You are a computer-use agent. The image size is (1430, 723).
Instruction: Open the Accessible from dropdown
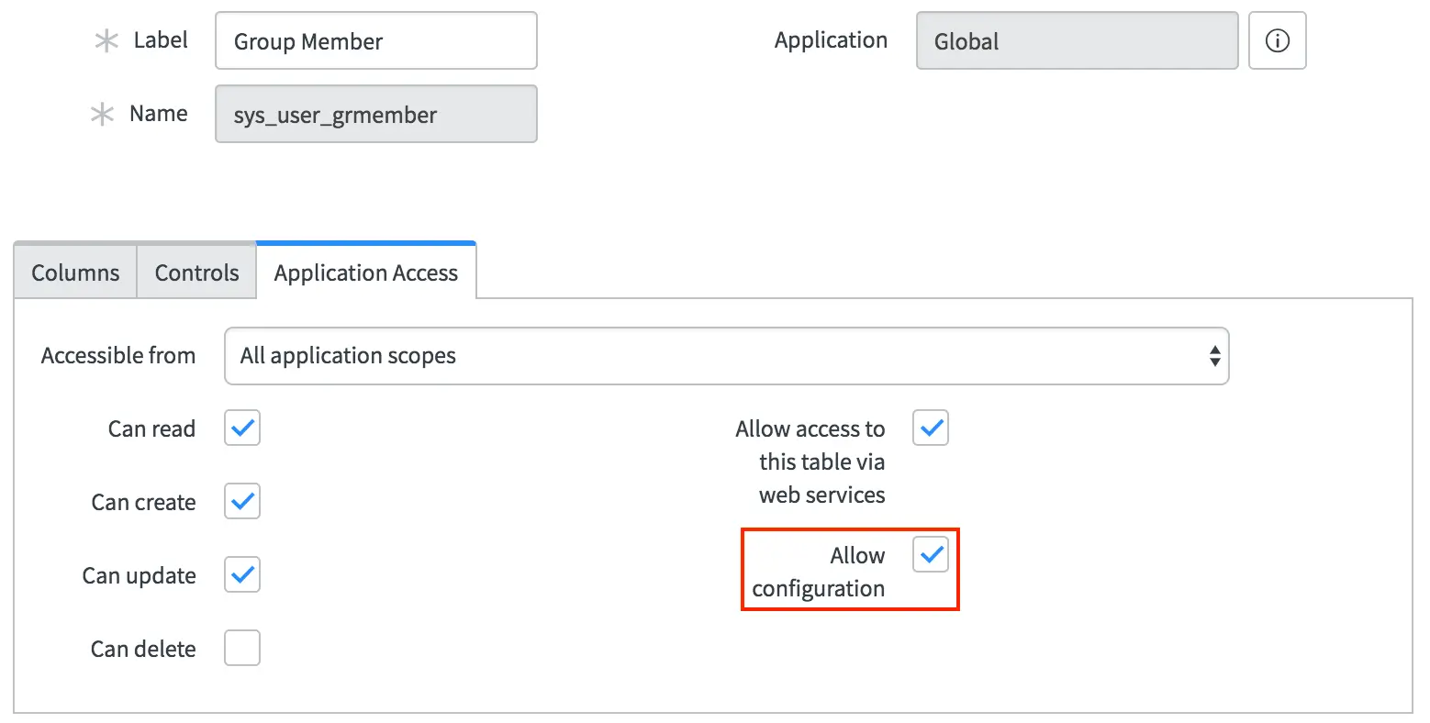[726, 356]
